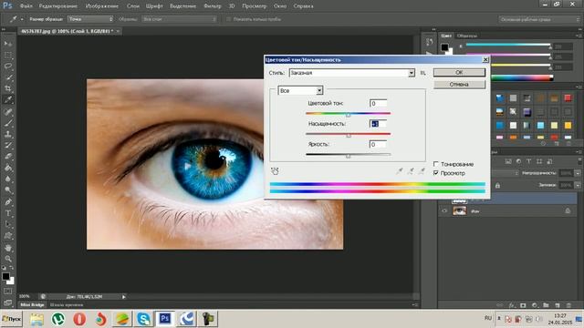The width and height of the screenshot is (584, 328).
Task: Open the Изображение menu
Action: (101, 6)
